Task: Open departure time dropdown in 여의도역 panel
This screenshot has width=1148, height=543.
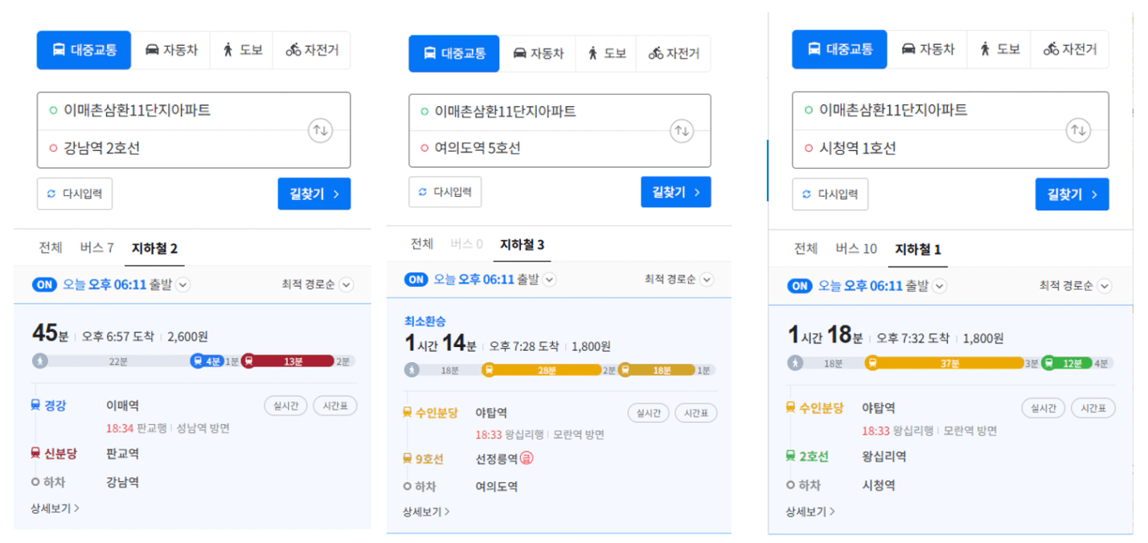Action: pyautogui.click(x=549, y=280)
